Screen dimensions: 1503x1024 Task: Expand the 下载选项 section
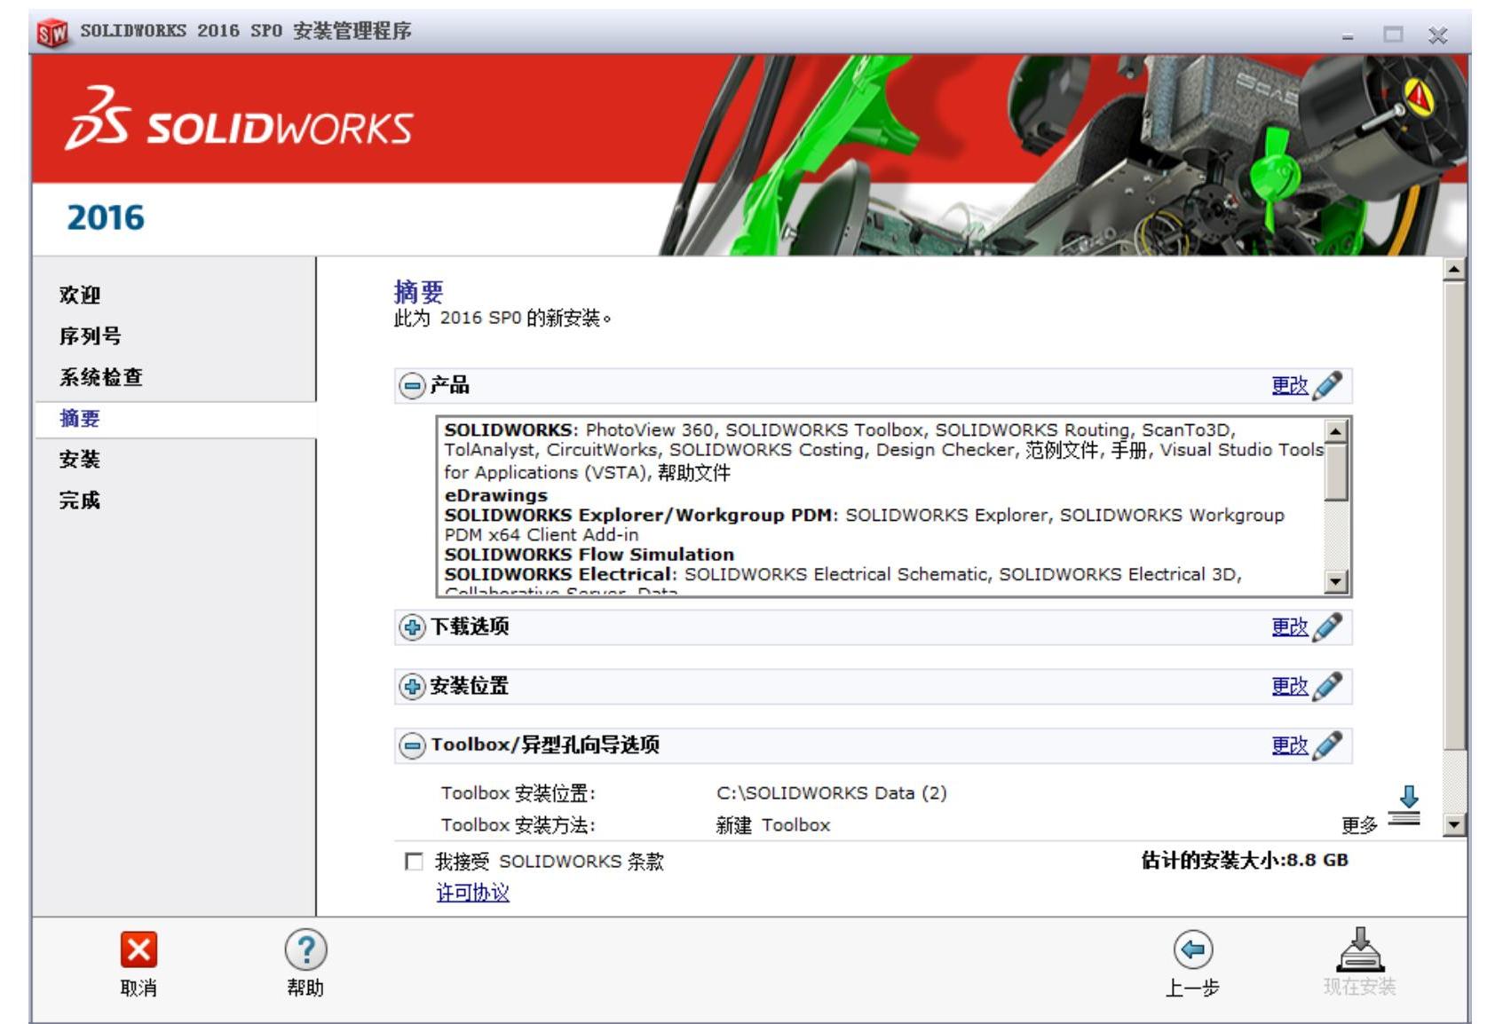(412, 627)
